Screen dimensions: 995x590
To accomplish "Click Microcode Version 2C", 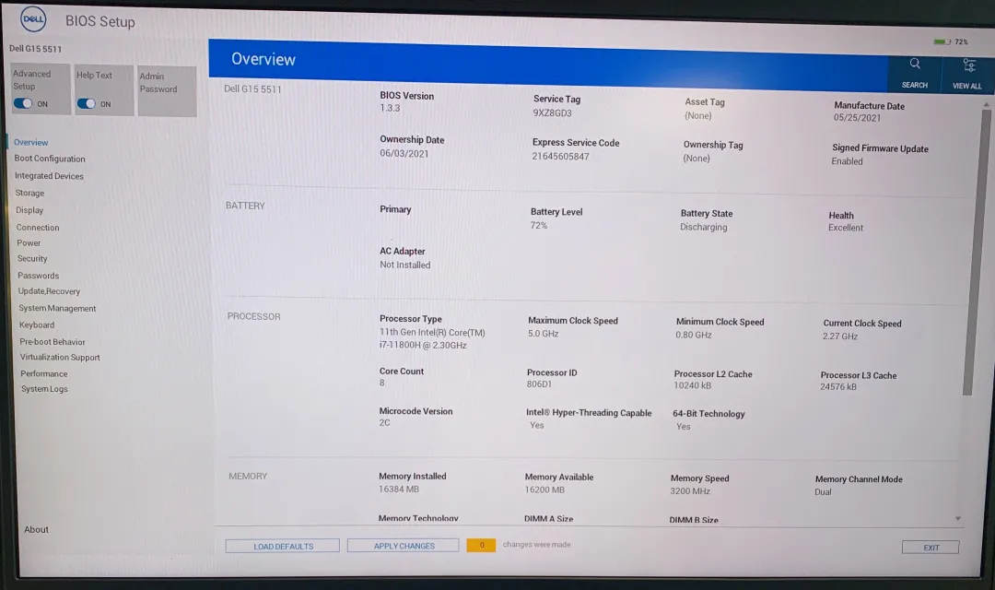I will point(384,422).
